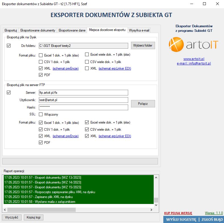This screenshot has width=224, height=223.
Task: Uncheck FTP CSV 1 dok. = 1 plik
Action: click(41, 129)
